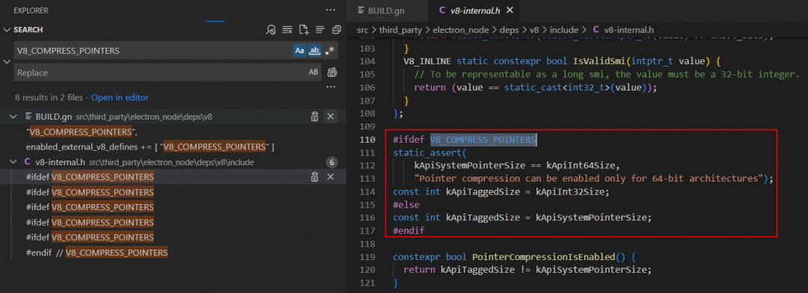Open new search editor icon

click(x=304, y=29)
